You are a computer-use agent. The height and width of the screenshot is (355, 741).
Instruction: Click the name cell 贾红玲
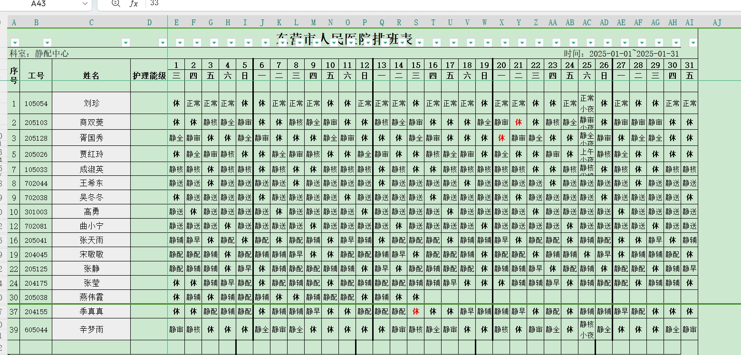[x=91, y=154]
